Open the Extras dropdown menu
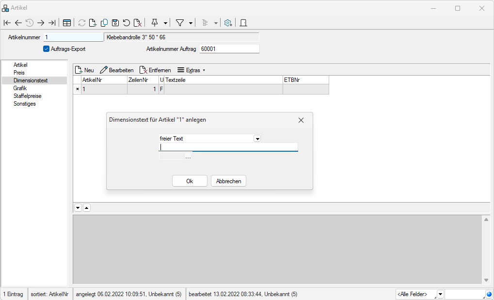 click(191, 70)
